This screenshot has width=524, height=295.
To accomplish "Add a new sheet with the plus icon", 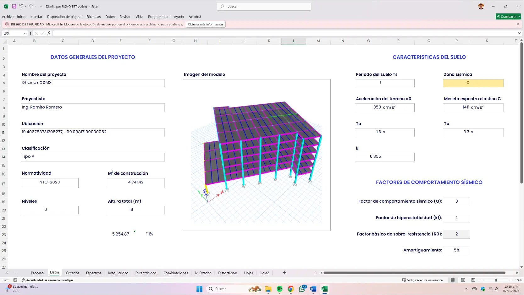I will 284,273.
